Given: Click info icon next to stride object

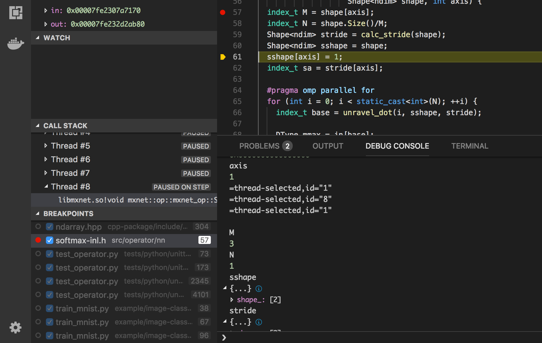Looking at the screenshot, I should coord(259,322).
